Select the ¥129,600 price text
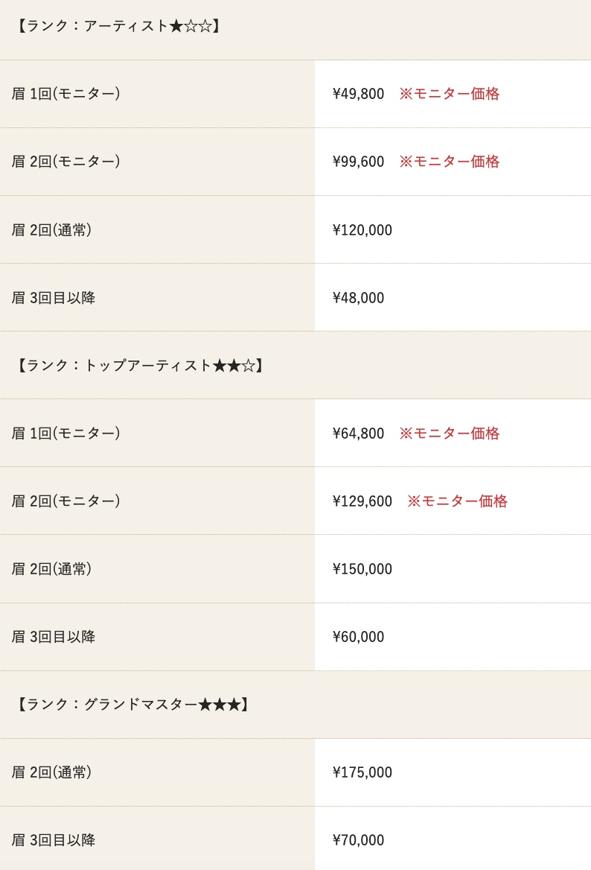The height and width of the screenshot is (870, 591). click(x=362, y=501)
